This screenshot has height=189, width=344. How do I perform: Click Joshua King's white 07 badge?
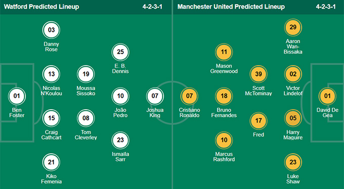click(155, 96)
